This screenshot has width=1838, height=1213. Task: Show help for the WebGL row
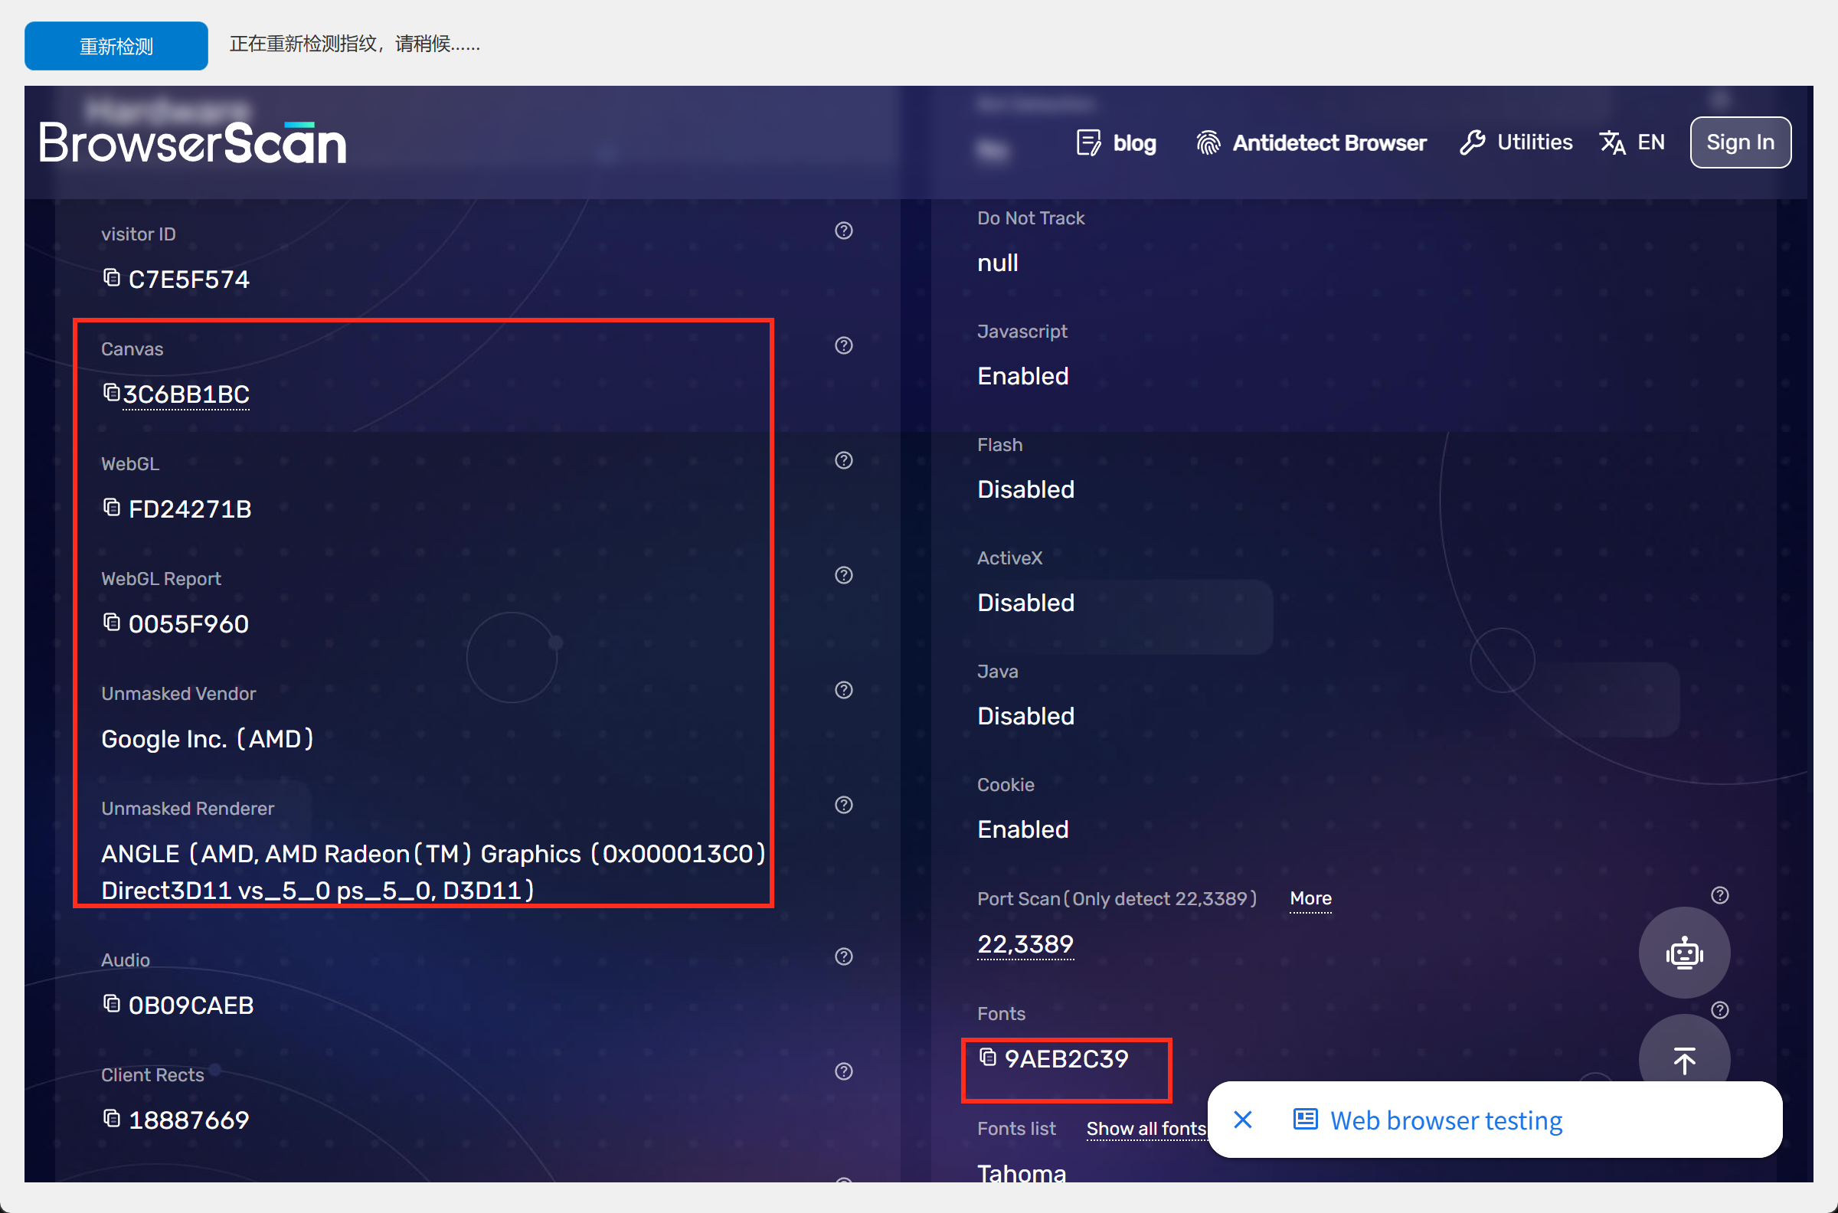click(844, 460)
